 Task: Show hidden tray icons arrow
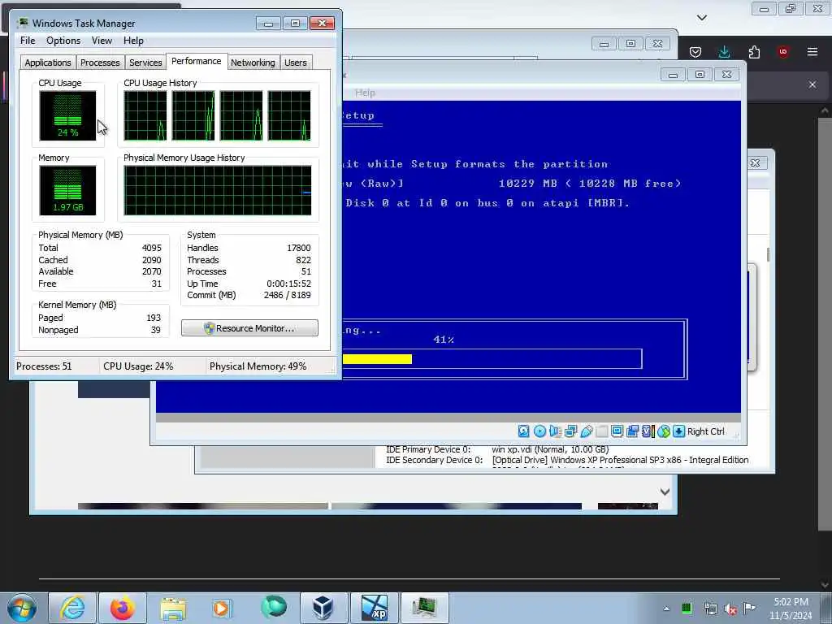coord(666,609)
